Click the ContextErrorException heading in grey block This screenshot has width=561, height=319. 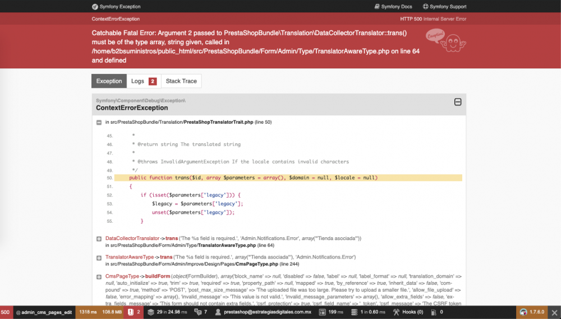(x=132, y=108)
